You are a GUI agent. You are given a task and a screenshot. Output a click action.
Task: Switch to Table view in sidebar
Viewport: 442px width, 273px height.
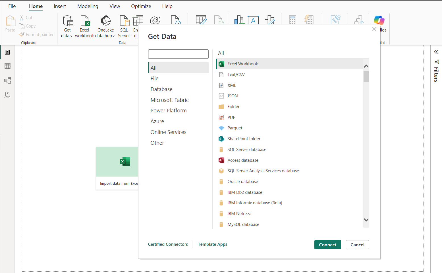click(7, 66)
